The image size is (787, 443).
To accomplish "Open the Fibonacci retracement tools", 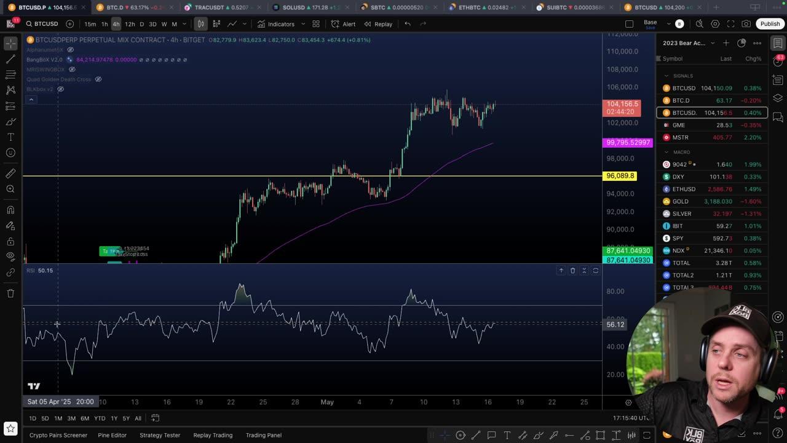I will coord(10,74).
